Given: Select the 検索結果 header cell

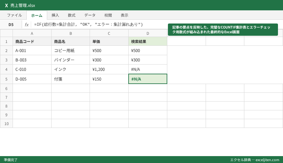Looking at the screenshot, I should (x=148, y=41).
